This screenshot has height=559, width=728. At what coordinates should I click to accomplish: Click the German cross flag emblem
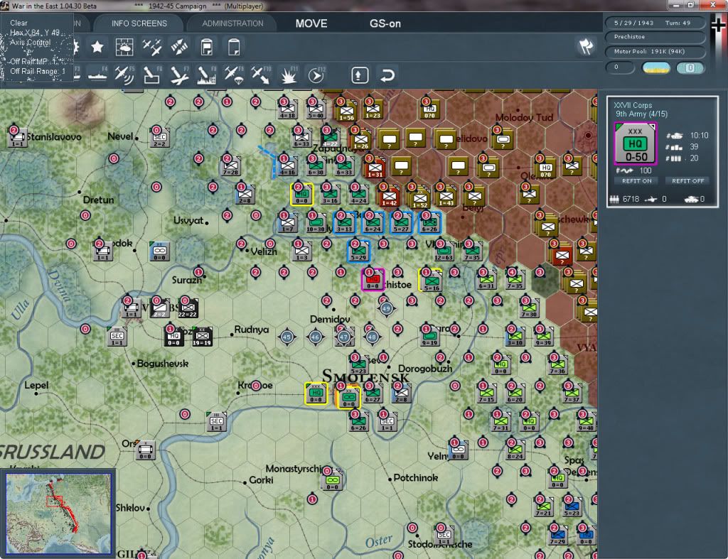(718, 25)
